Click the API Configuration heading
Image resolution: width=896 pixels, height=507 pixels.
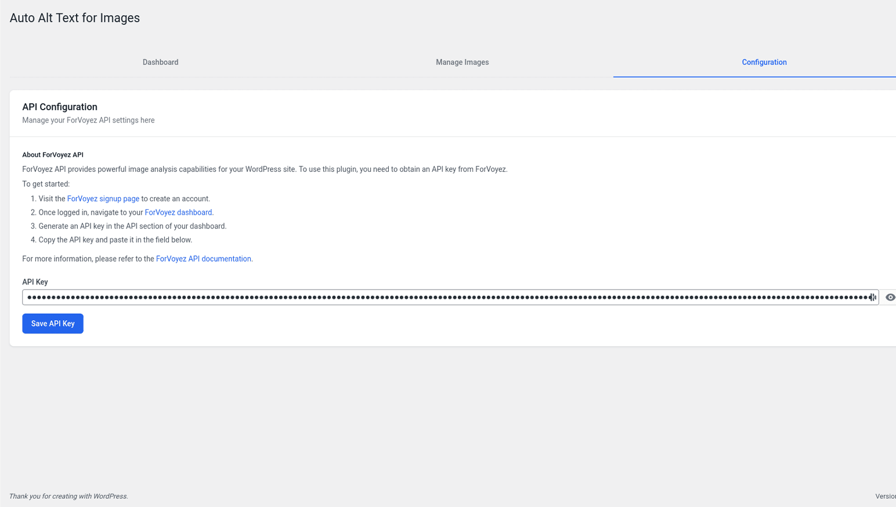coord(60,107)
